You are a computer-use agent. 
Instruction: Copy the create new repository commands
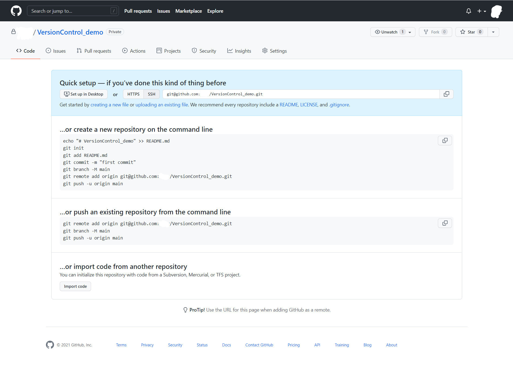click(445, 140)
